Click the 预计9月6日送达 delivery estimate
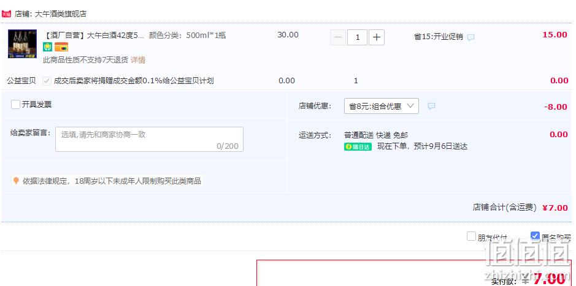The width and height of the screenshot is (576, 286). coord(440,146)
